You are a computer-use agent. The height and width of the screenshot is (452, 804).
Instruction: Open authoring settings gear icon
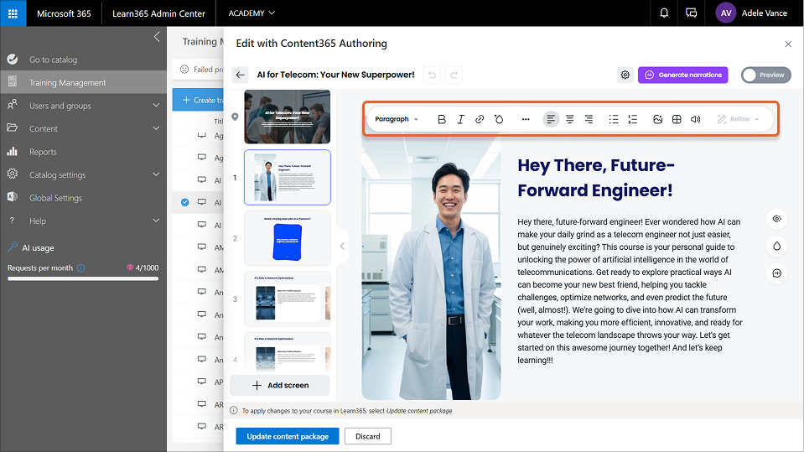625,75
